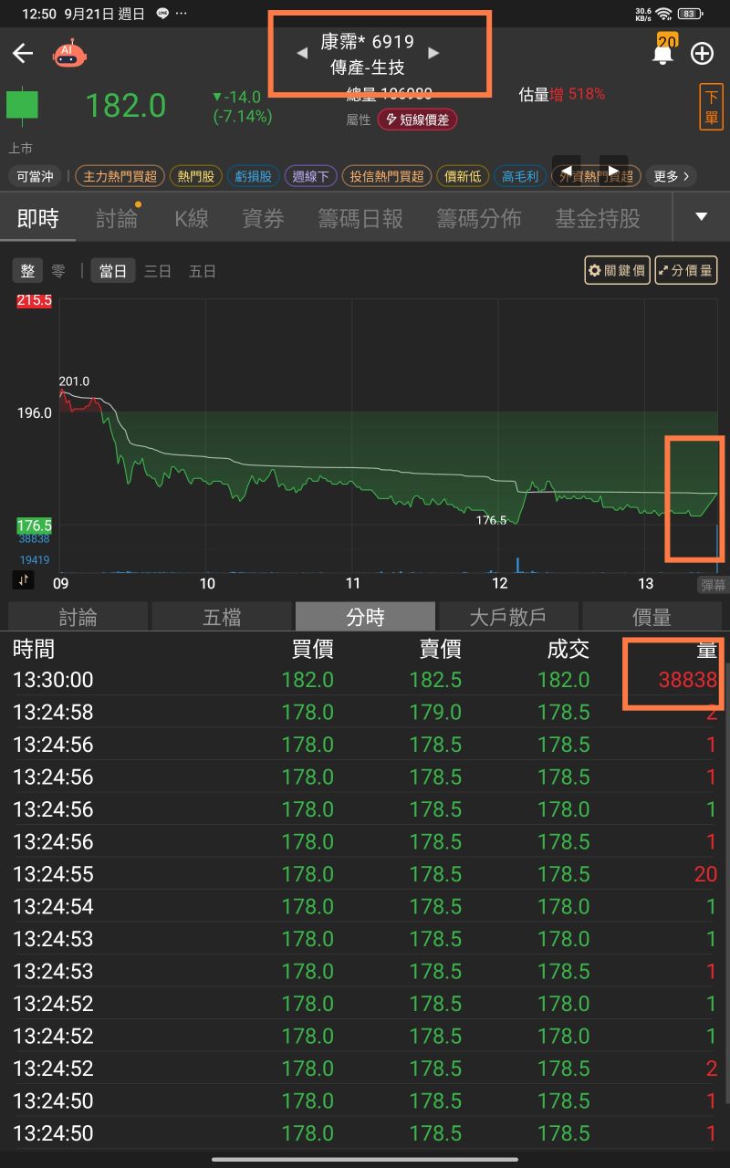Toggle the 彈幕 overlay on the chart
This screenshot has height=1168, width=730.
713,584
